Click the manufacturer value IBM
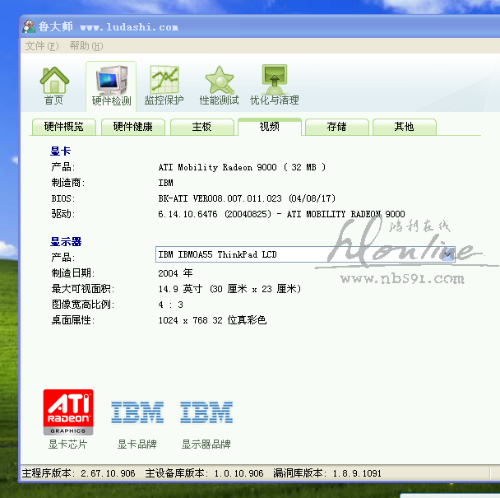The image size is (500, 498). pyautogui.click(x=166, y=183)
